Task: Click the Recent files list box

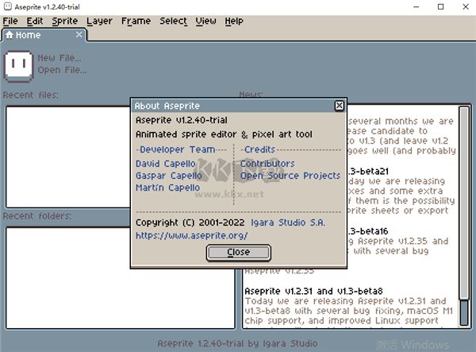Action: click(x=67, y=157)
